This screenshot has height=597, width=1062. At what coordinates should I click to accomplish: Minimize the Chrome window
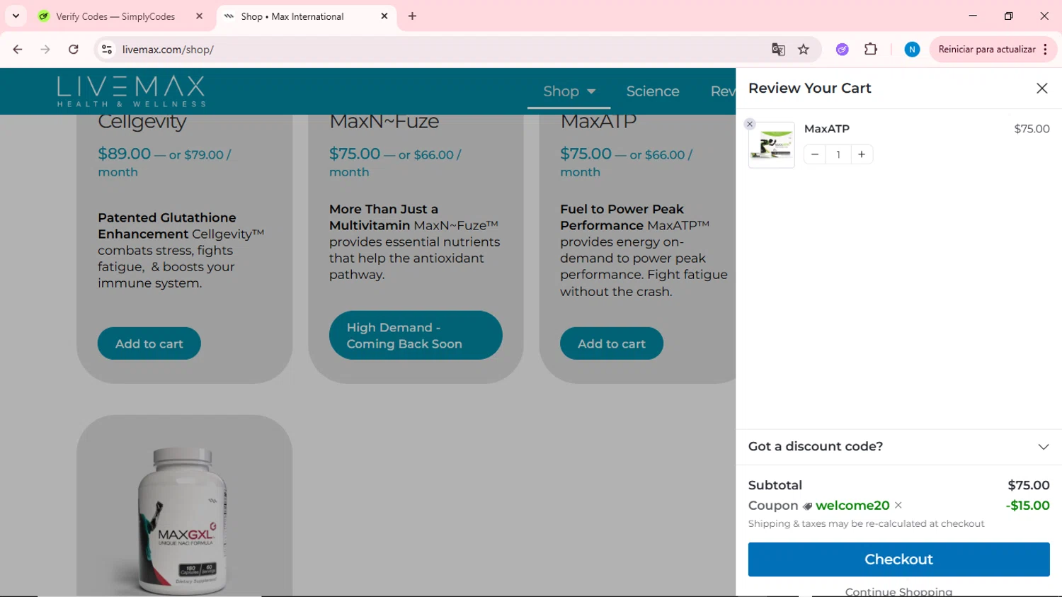click(x=973, y=16)
